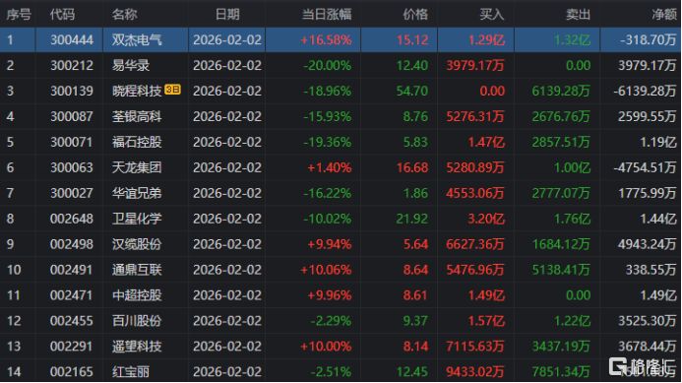Click the -18.96% change value
The image size is (682, 383).
click(327, 91)
